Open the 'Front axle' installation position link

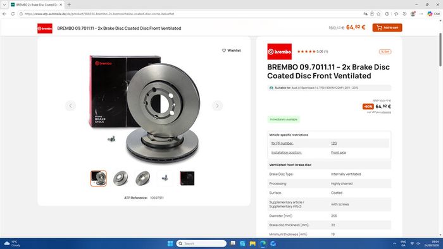click(x=339, y=152)
